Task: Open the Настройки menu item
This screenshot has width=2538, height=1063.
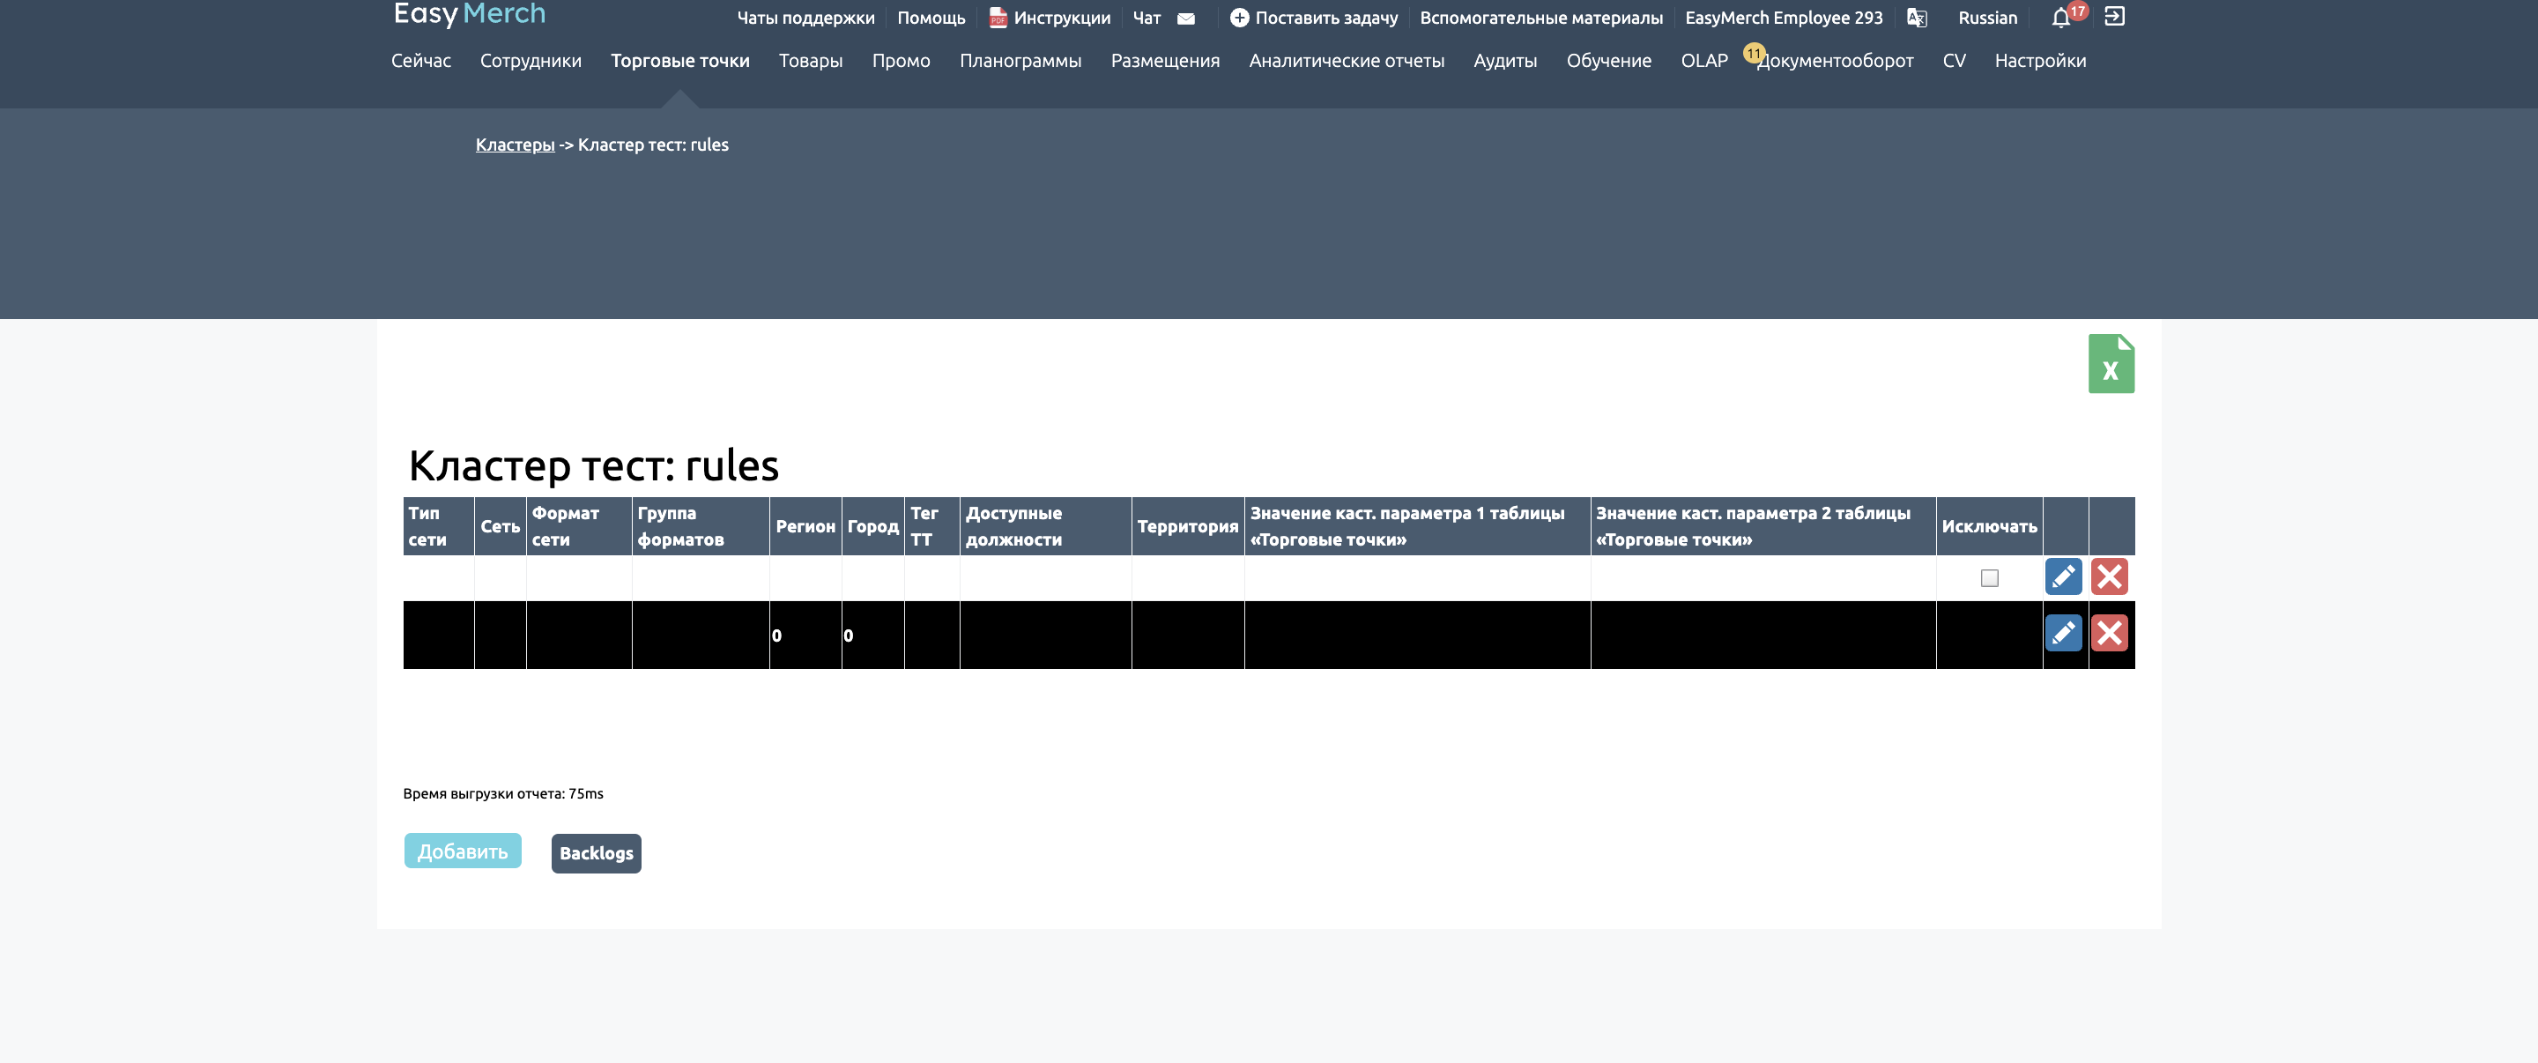Action: 2039,61
